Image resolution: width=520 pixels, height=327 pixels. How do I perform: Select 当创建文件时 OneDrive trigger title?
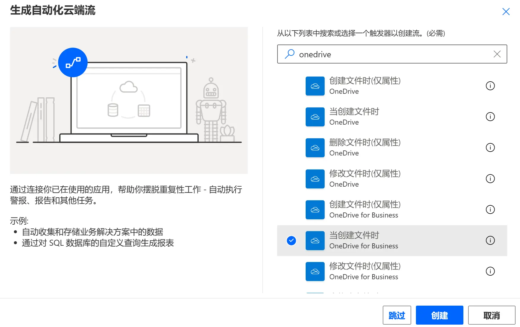354,112
